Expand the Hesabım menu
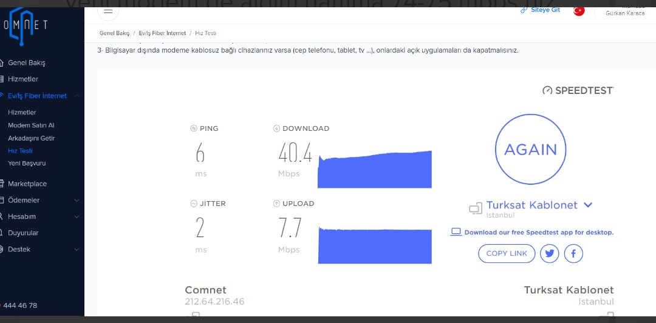The height and width of the screenshot is (323, 656). [x=77, y=216]
